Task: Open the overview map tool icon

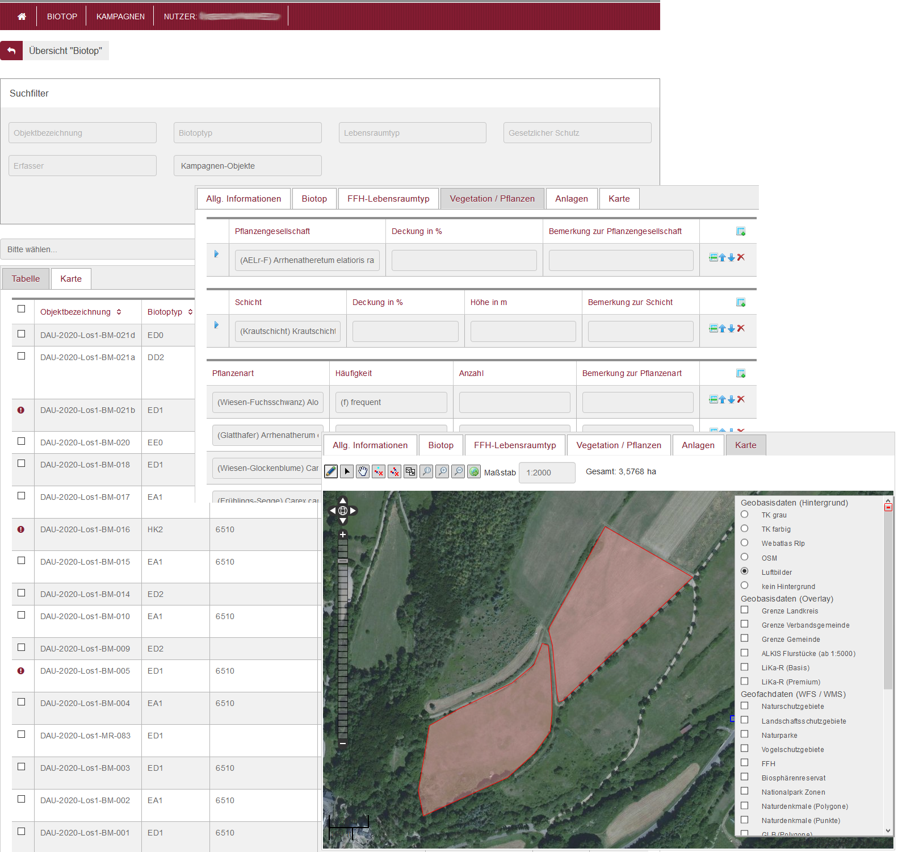Action: pyautogui.click(x=410, y=471)
